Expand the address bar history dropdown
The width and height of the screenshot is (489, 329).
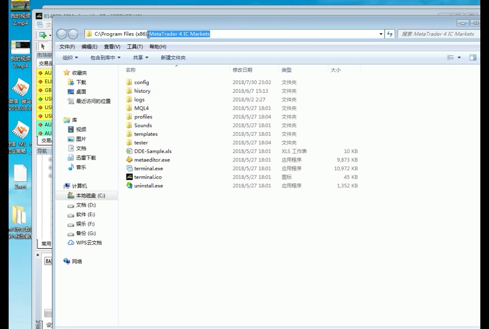click(x=380, y=34)
